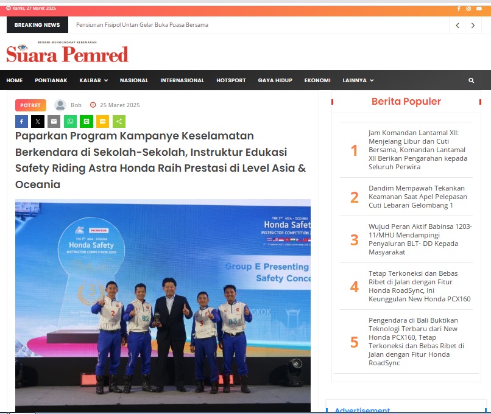Open the GAYA HIDUP section
The height and width of the screenshot is (414, 491).
pos(275,80)
